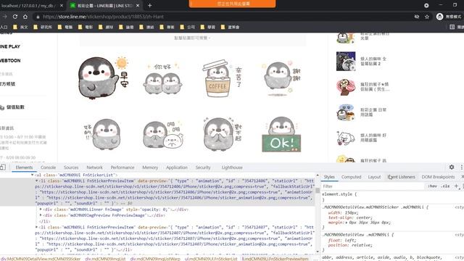Reload the page with the refresh icon

point(15,17)
